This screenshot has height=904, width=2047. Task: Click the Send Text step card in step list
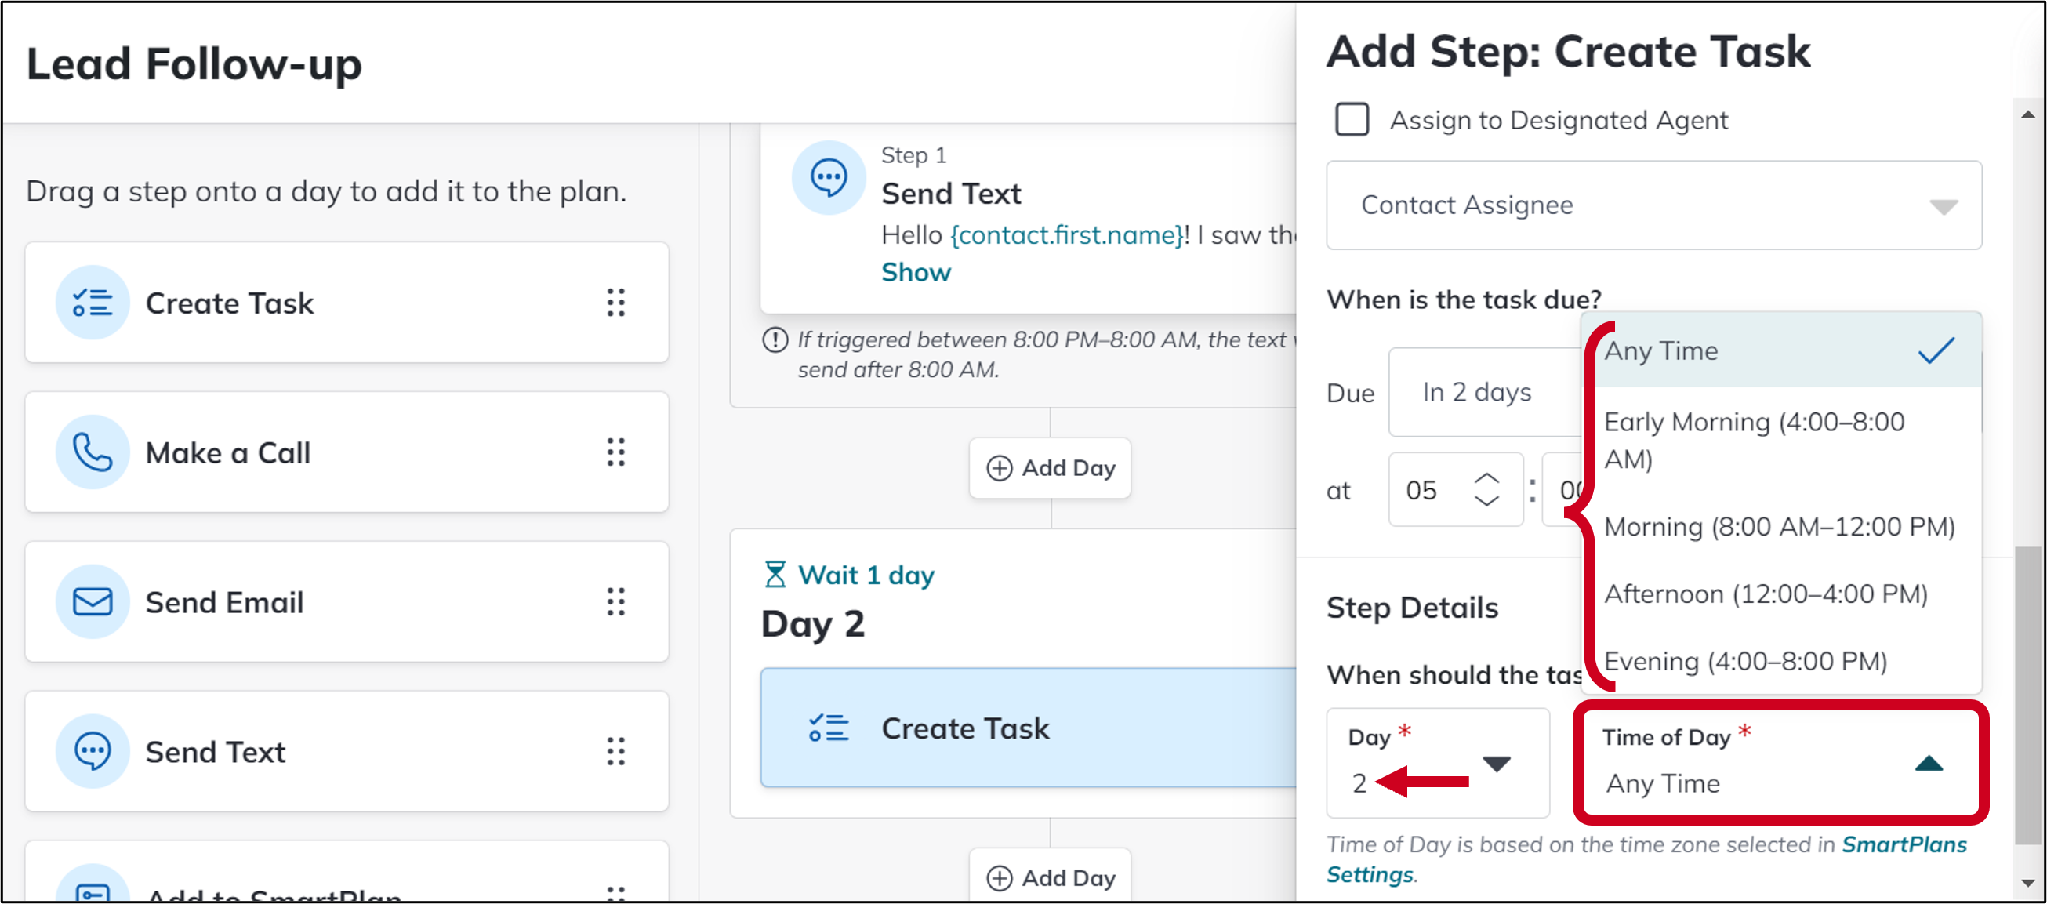(347, 750)
